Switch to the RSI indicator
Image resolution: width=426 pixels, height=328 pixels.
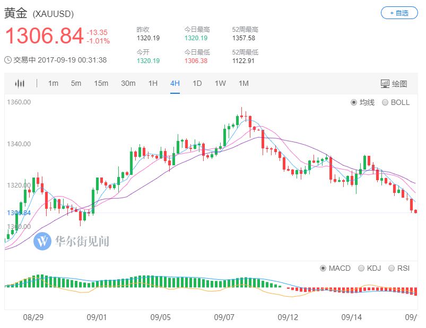(x=393, y=268)
